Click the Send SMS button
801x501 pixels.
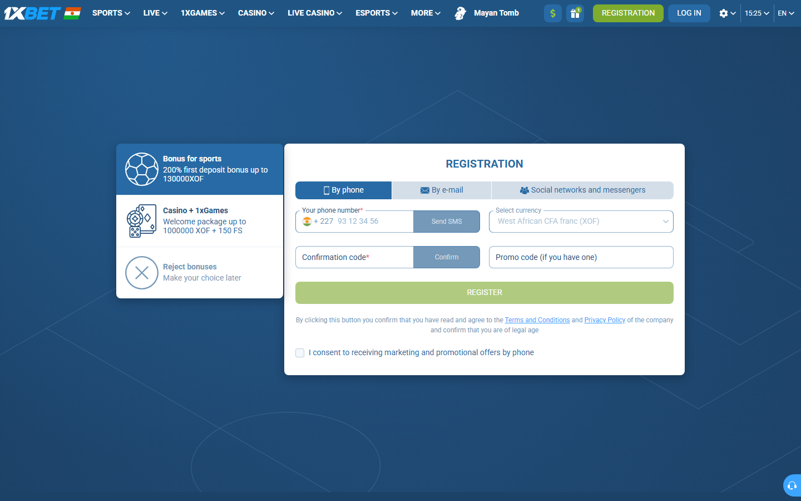point(447,222)
